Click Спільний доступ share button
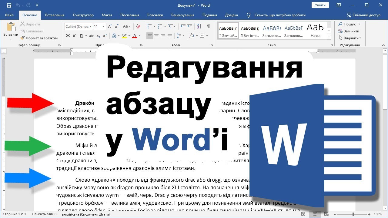The width and height of the screenshot is (388, 218). pos(363,15)
